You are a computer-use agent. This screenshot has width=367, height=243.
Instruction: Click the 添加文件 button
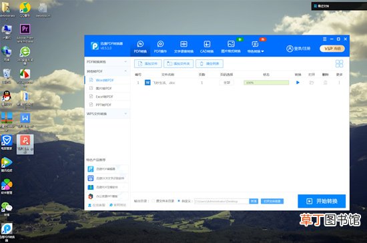click(x=148, y=63)
